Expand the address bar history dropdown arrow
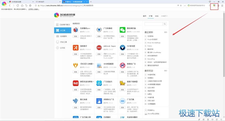 coord(185,6)
